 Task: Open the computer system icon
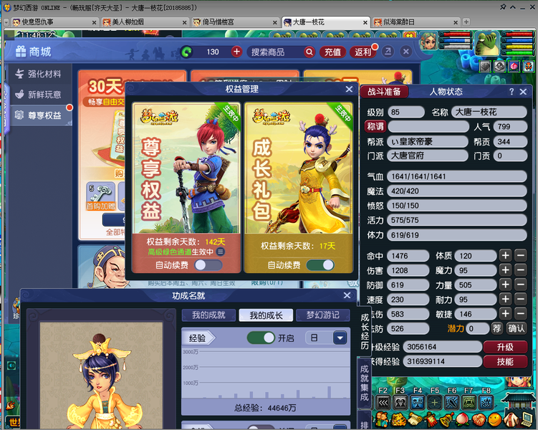527,419
